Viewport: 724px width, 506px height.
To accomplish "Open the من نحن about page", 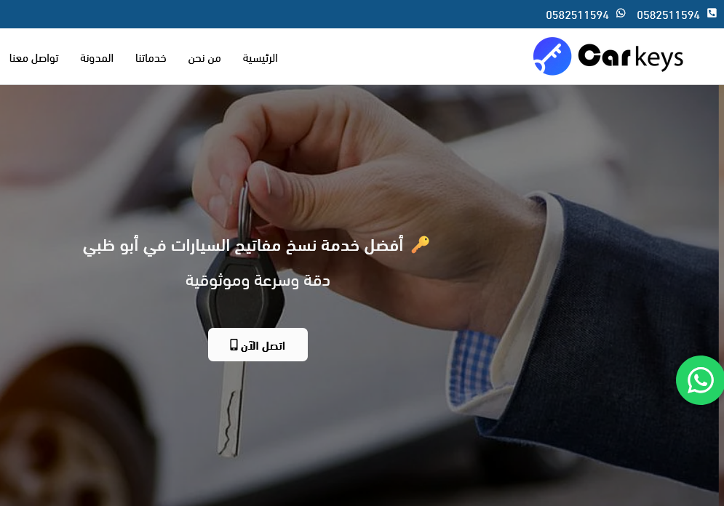I will (204, 58).
